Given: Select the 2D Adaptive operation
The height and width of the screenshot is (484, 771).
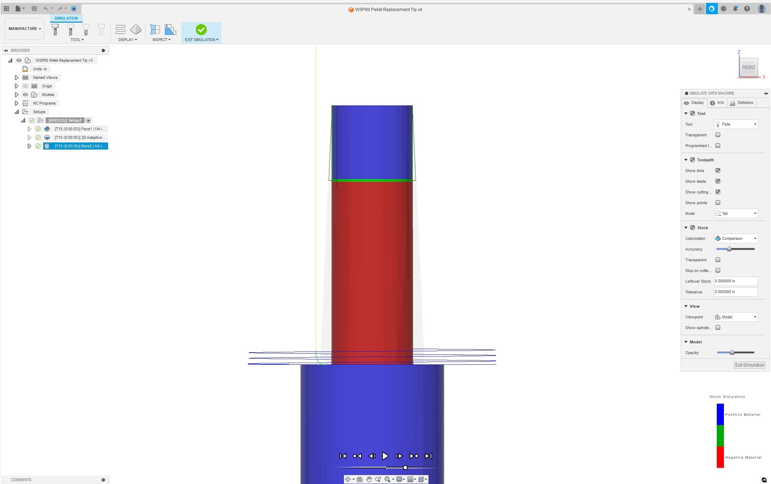Looking at the screenshot, I should [x=79, y=137].
